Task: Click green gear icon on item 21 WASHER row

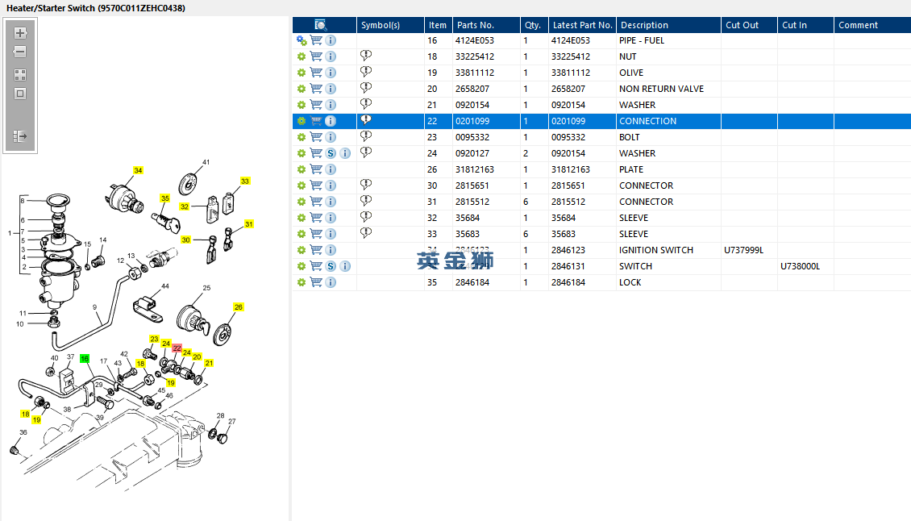Action: [x=302, y=105]
